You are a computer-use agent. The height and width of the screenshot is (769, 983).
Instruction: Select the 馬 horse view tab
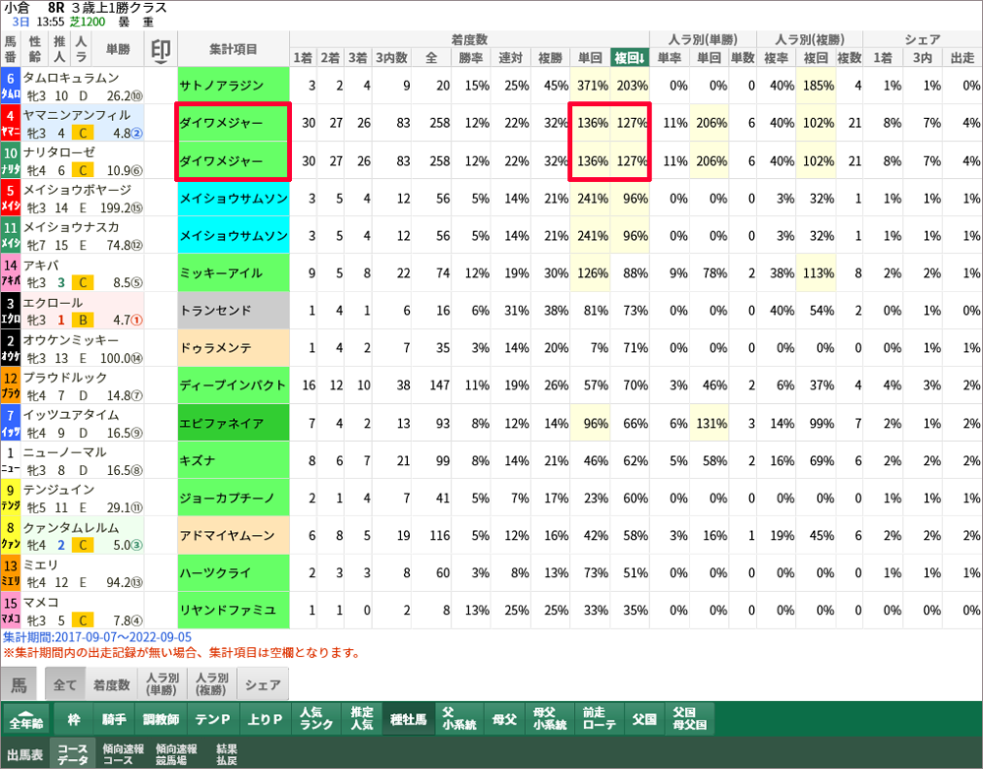pos(19,684)
